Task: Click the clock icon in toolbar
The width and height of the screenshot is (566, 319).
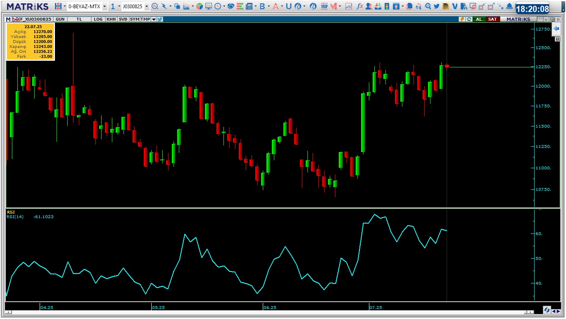Action: [x=218, y=6]
